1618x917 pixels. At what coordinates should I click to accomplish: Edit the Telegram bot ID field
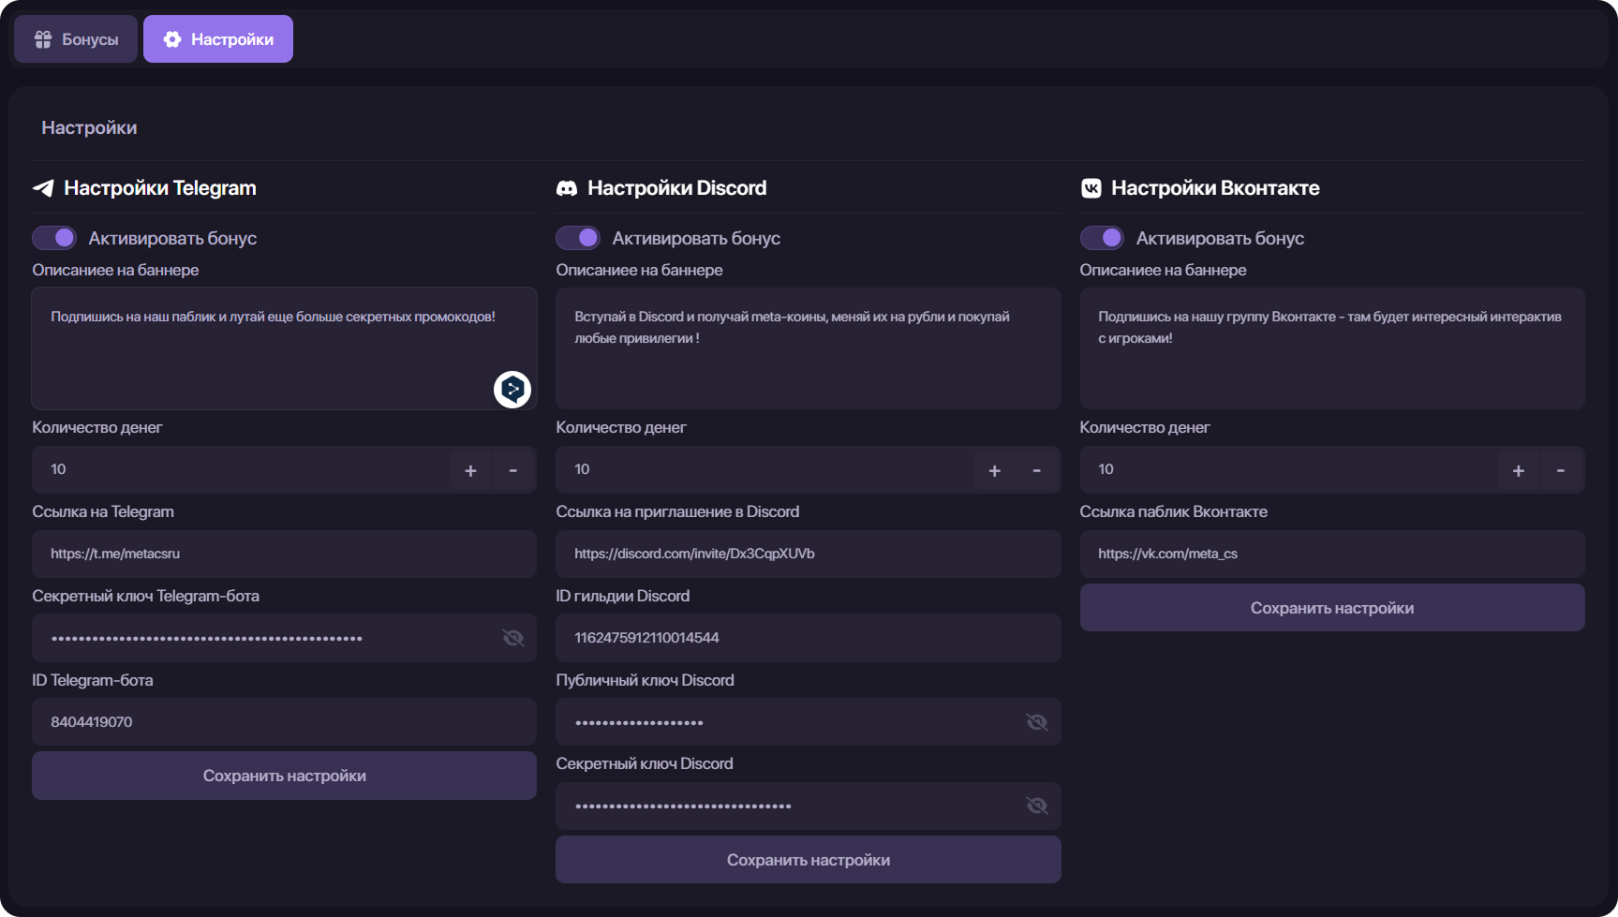[x=284, y=722]
